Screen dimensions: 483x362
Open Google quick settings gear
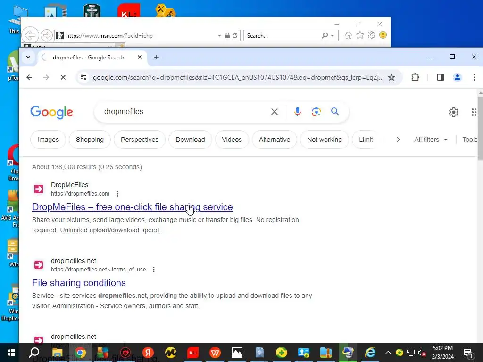click(x=453, y=112)
